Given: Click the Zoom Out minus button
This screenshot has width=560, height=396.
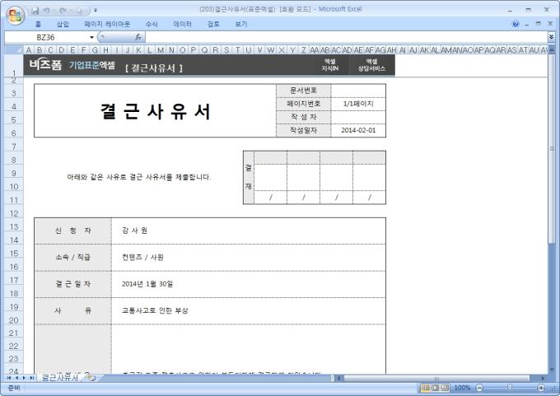Looking at the screenshot, I should tap(479, 388).
